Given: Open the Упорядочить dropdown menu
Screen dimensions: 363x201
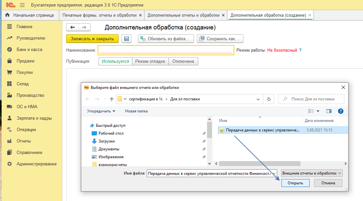Looking at the screenshot, I should click(101, 111).
